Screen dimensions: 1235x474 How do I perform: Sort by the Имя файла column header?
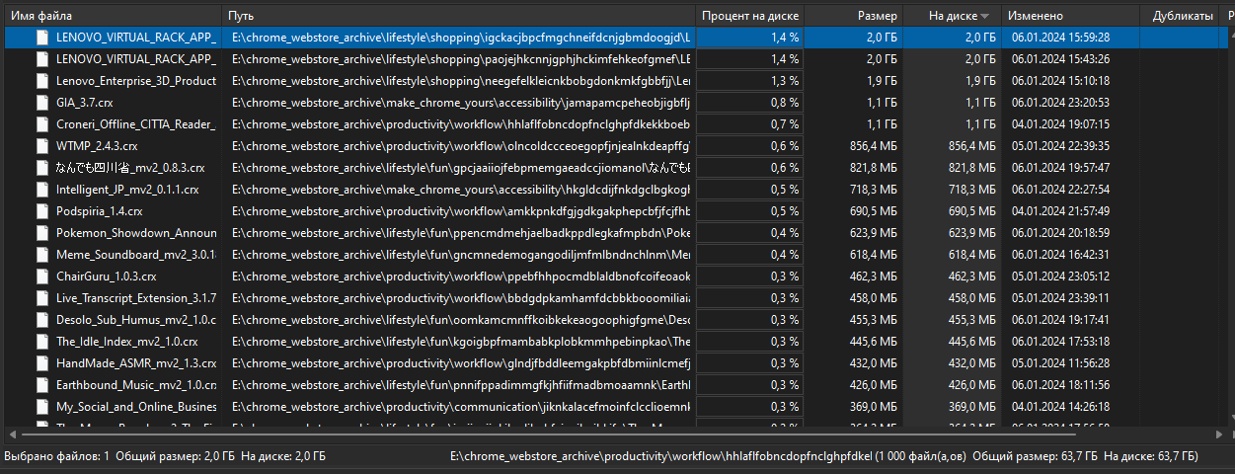point(111,16)
